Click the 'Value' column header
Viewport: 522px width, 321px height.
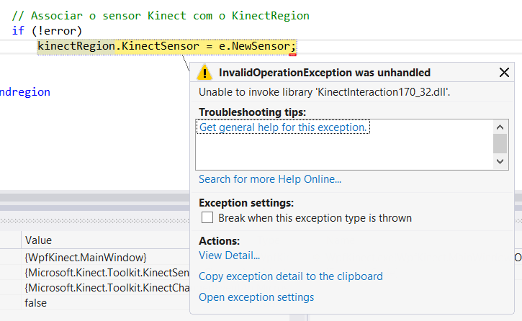click(x=38, y=240)
